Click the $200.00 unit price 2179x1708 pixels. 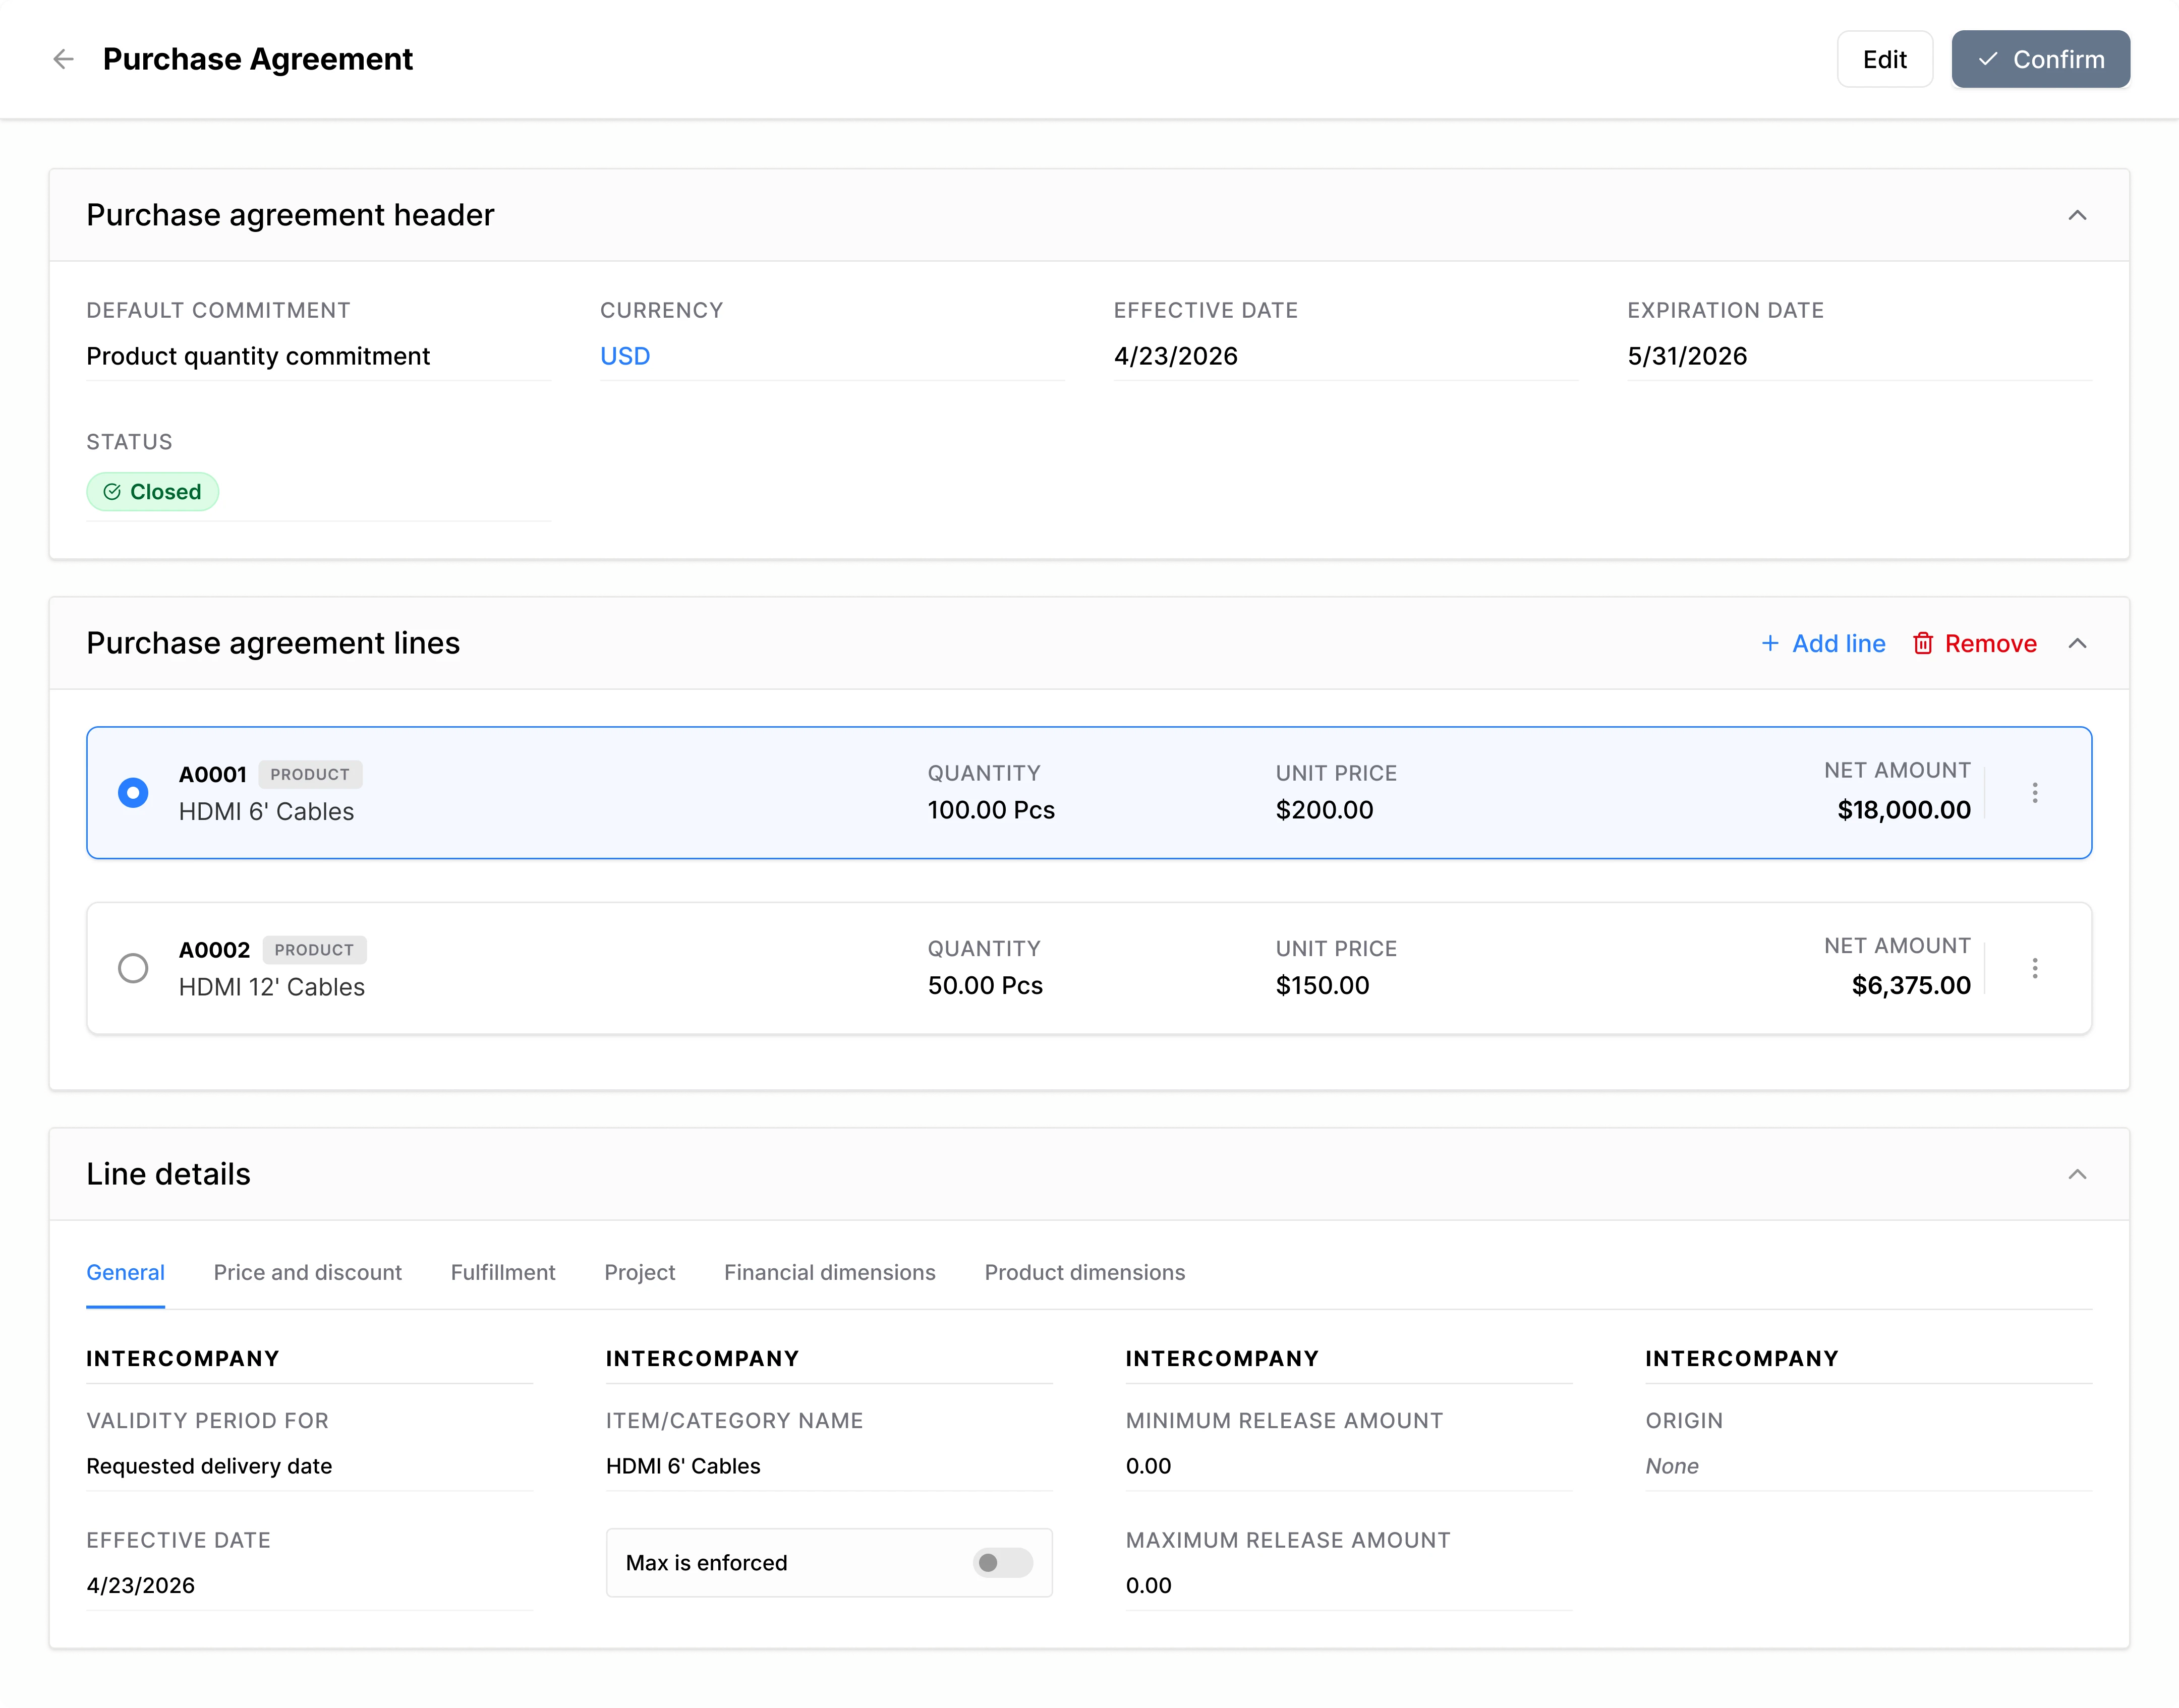point(1324,810)
